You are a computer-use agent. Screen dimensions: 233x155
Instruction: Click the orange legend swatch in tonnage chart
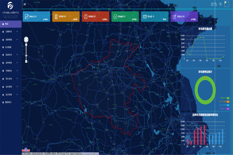(x=228, y=102)
